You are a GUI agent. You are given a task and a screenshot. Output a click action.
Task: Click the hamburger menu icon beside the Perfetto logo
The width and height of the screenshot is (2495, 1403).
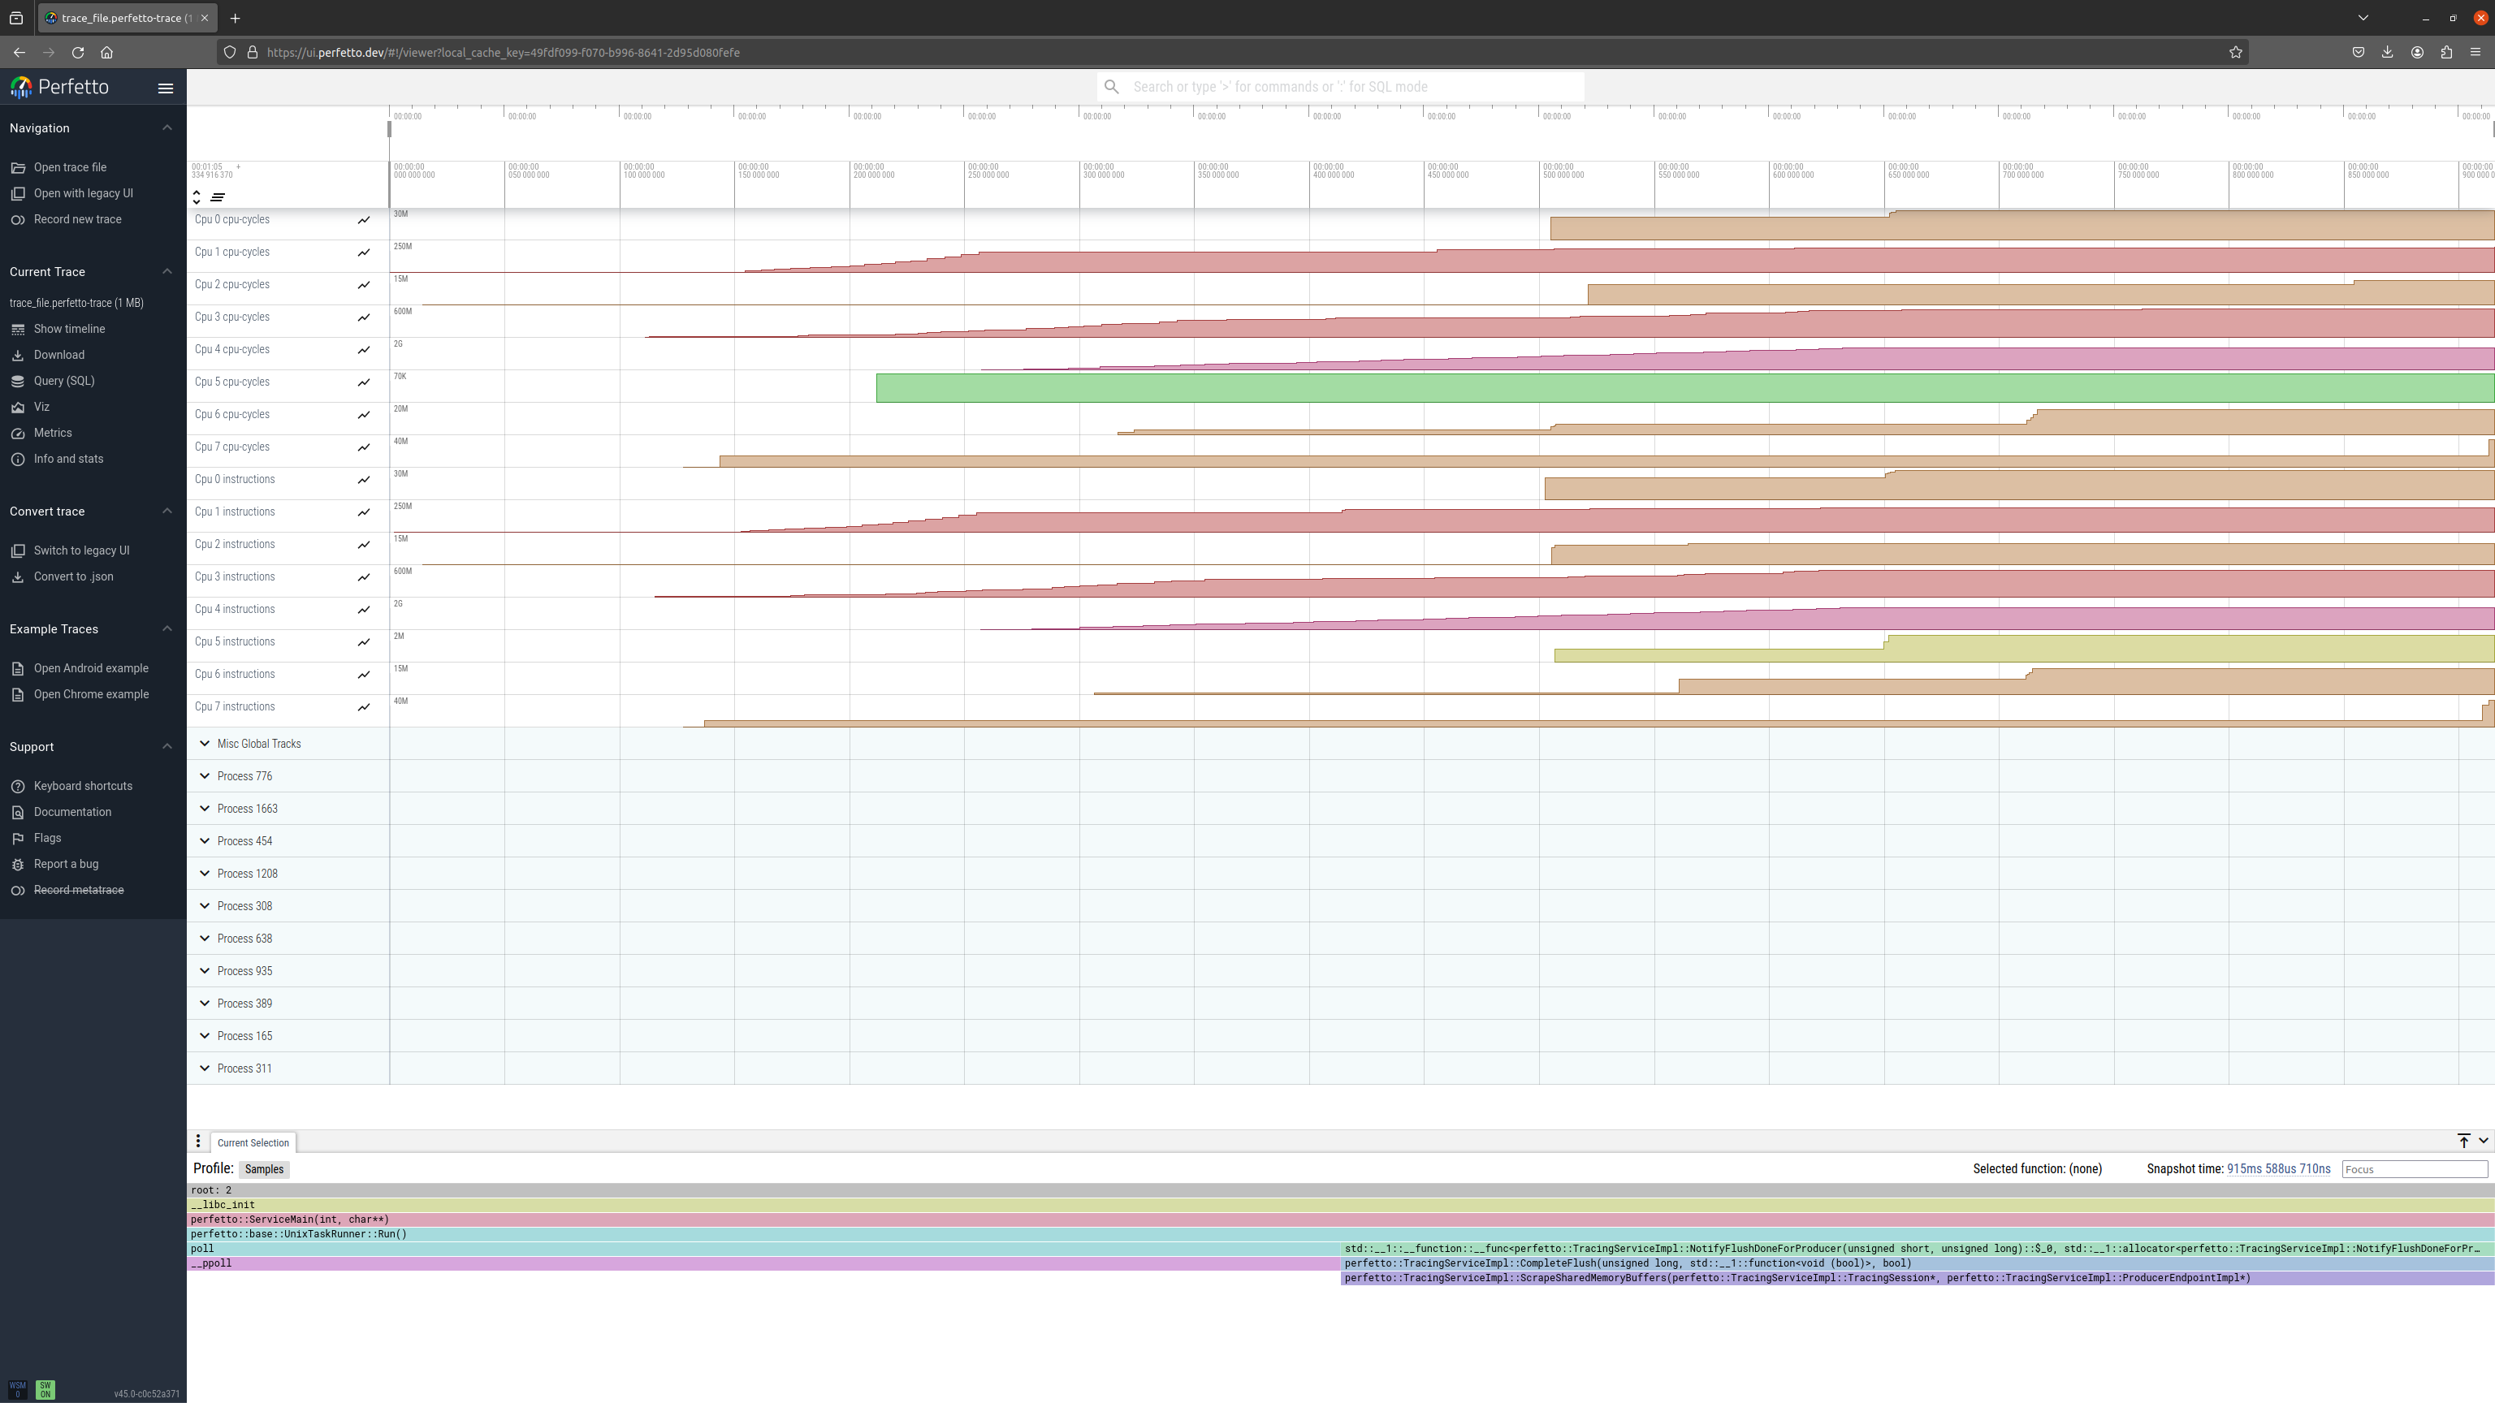click(x=166, y=88)
